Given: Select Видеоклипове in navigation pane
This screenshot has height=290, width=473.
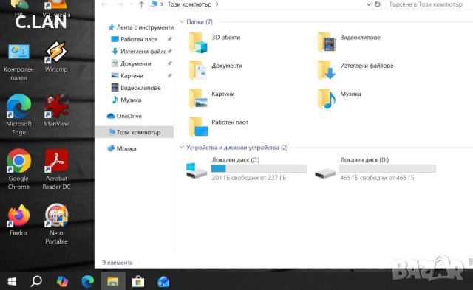Looking at the screenshot, I should (x=136, y=88).
